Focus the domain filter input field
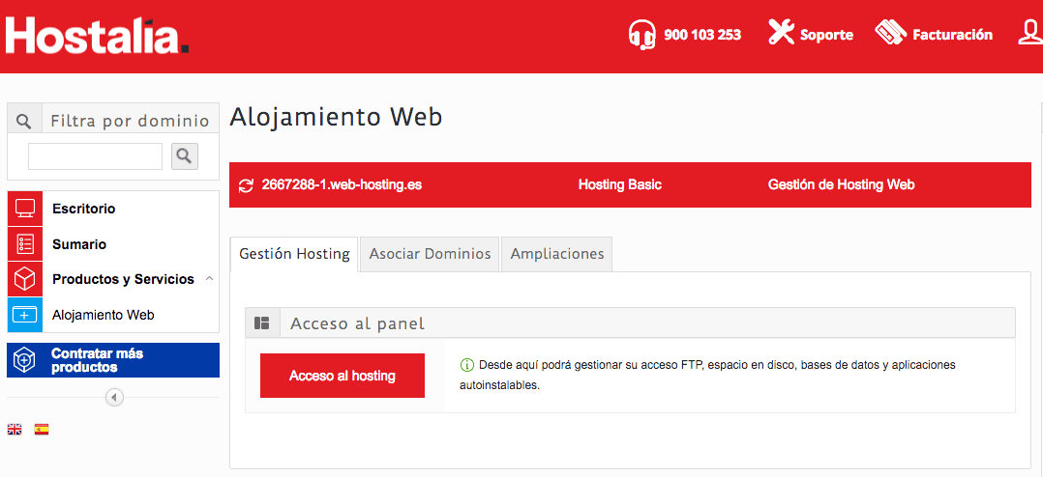Screen dimensions: 1043x477 click(95, 156)
